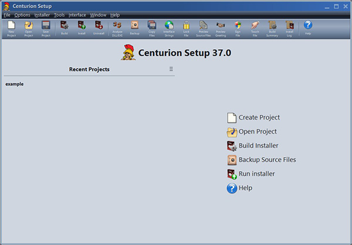Open the File menu
The image size is (352, 245).
[x=7, y=15]
